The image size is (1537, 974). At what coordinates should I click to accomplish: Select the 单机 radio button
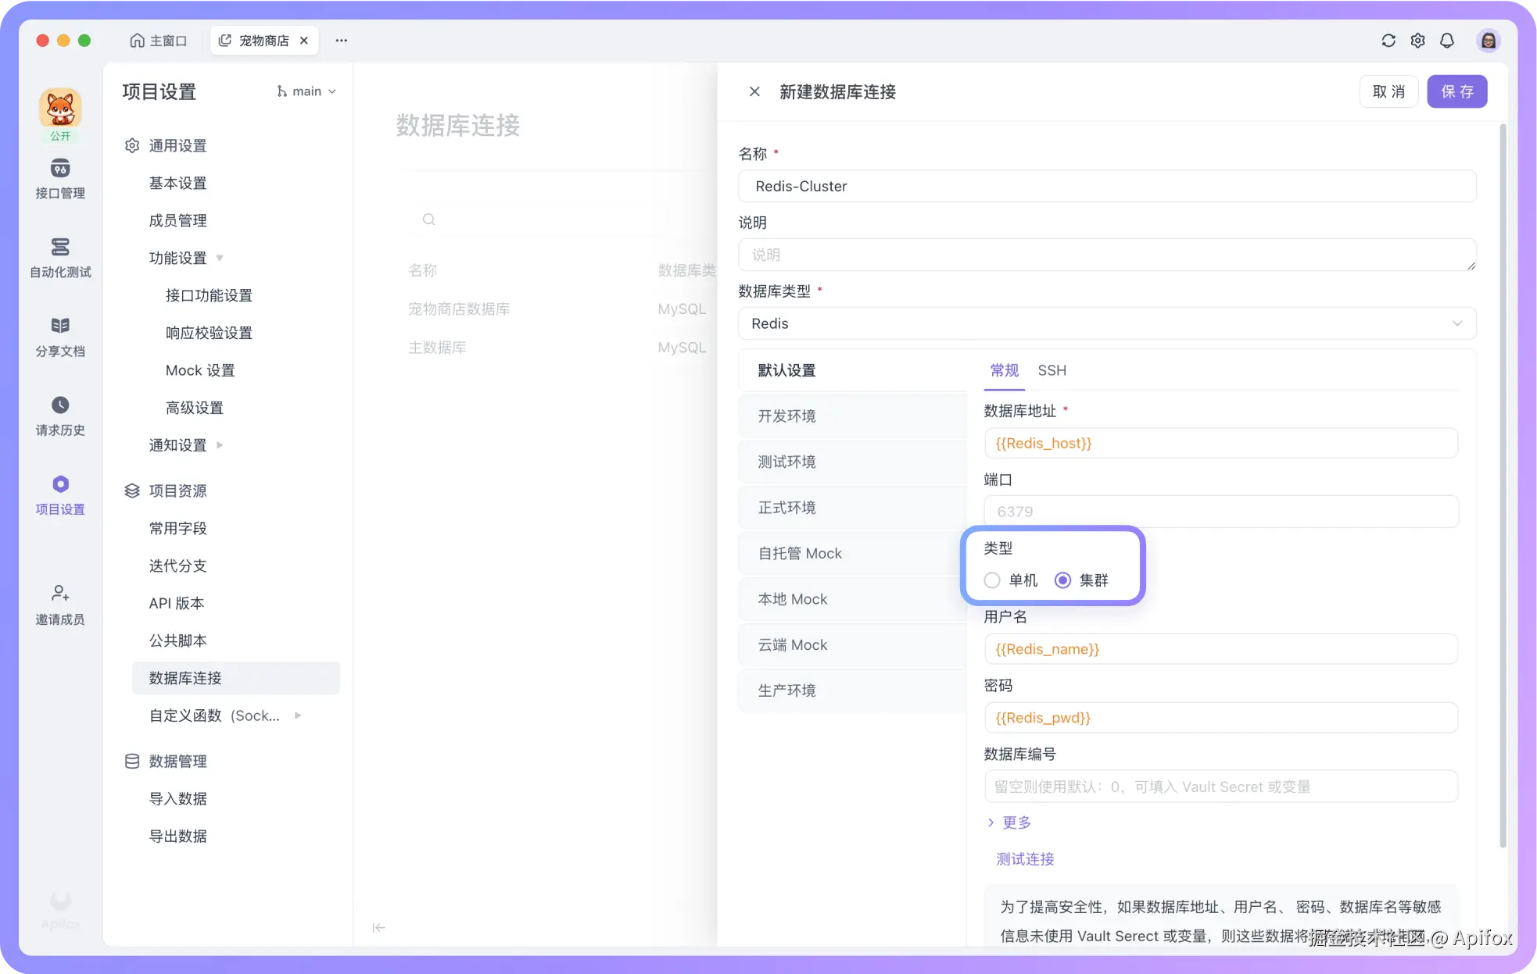[991, 580]
